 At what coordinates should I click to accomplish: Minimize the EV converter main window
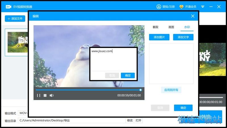coord(211,6)
